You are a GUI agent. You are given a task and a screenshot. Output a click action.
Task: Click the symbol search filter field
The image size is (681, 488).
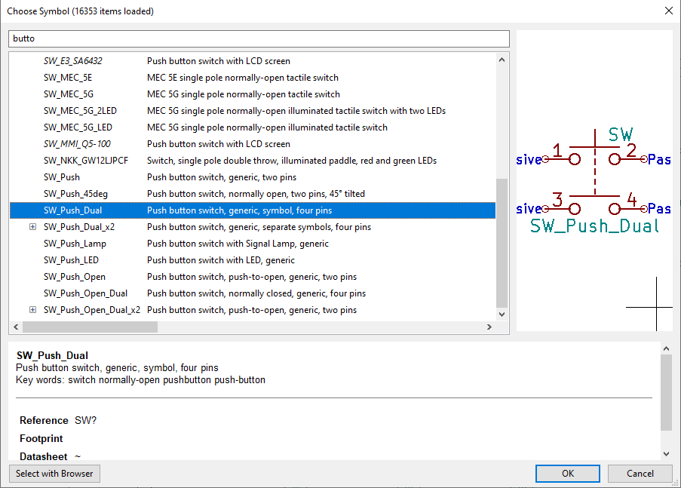click(x=259, y=38)
